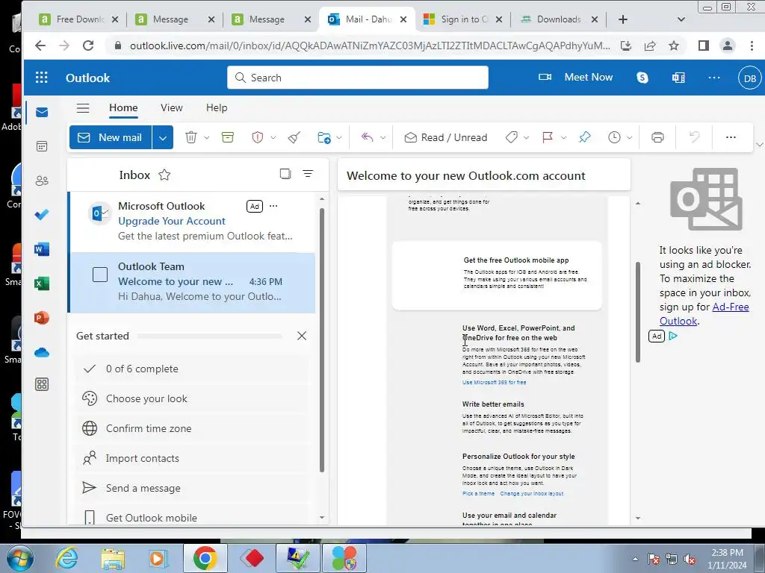The image size is (765, 573).
Task: Close the Get started panel
Action: [x=302, y=336]
